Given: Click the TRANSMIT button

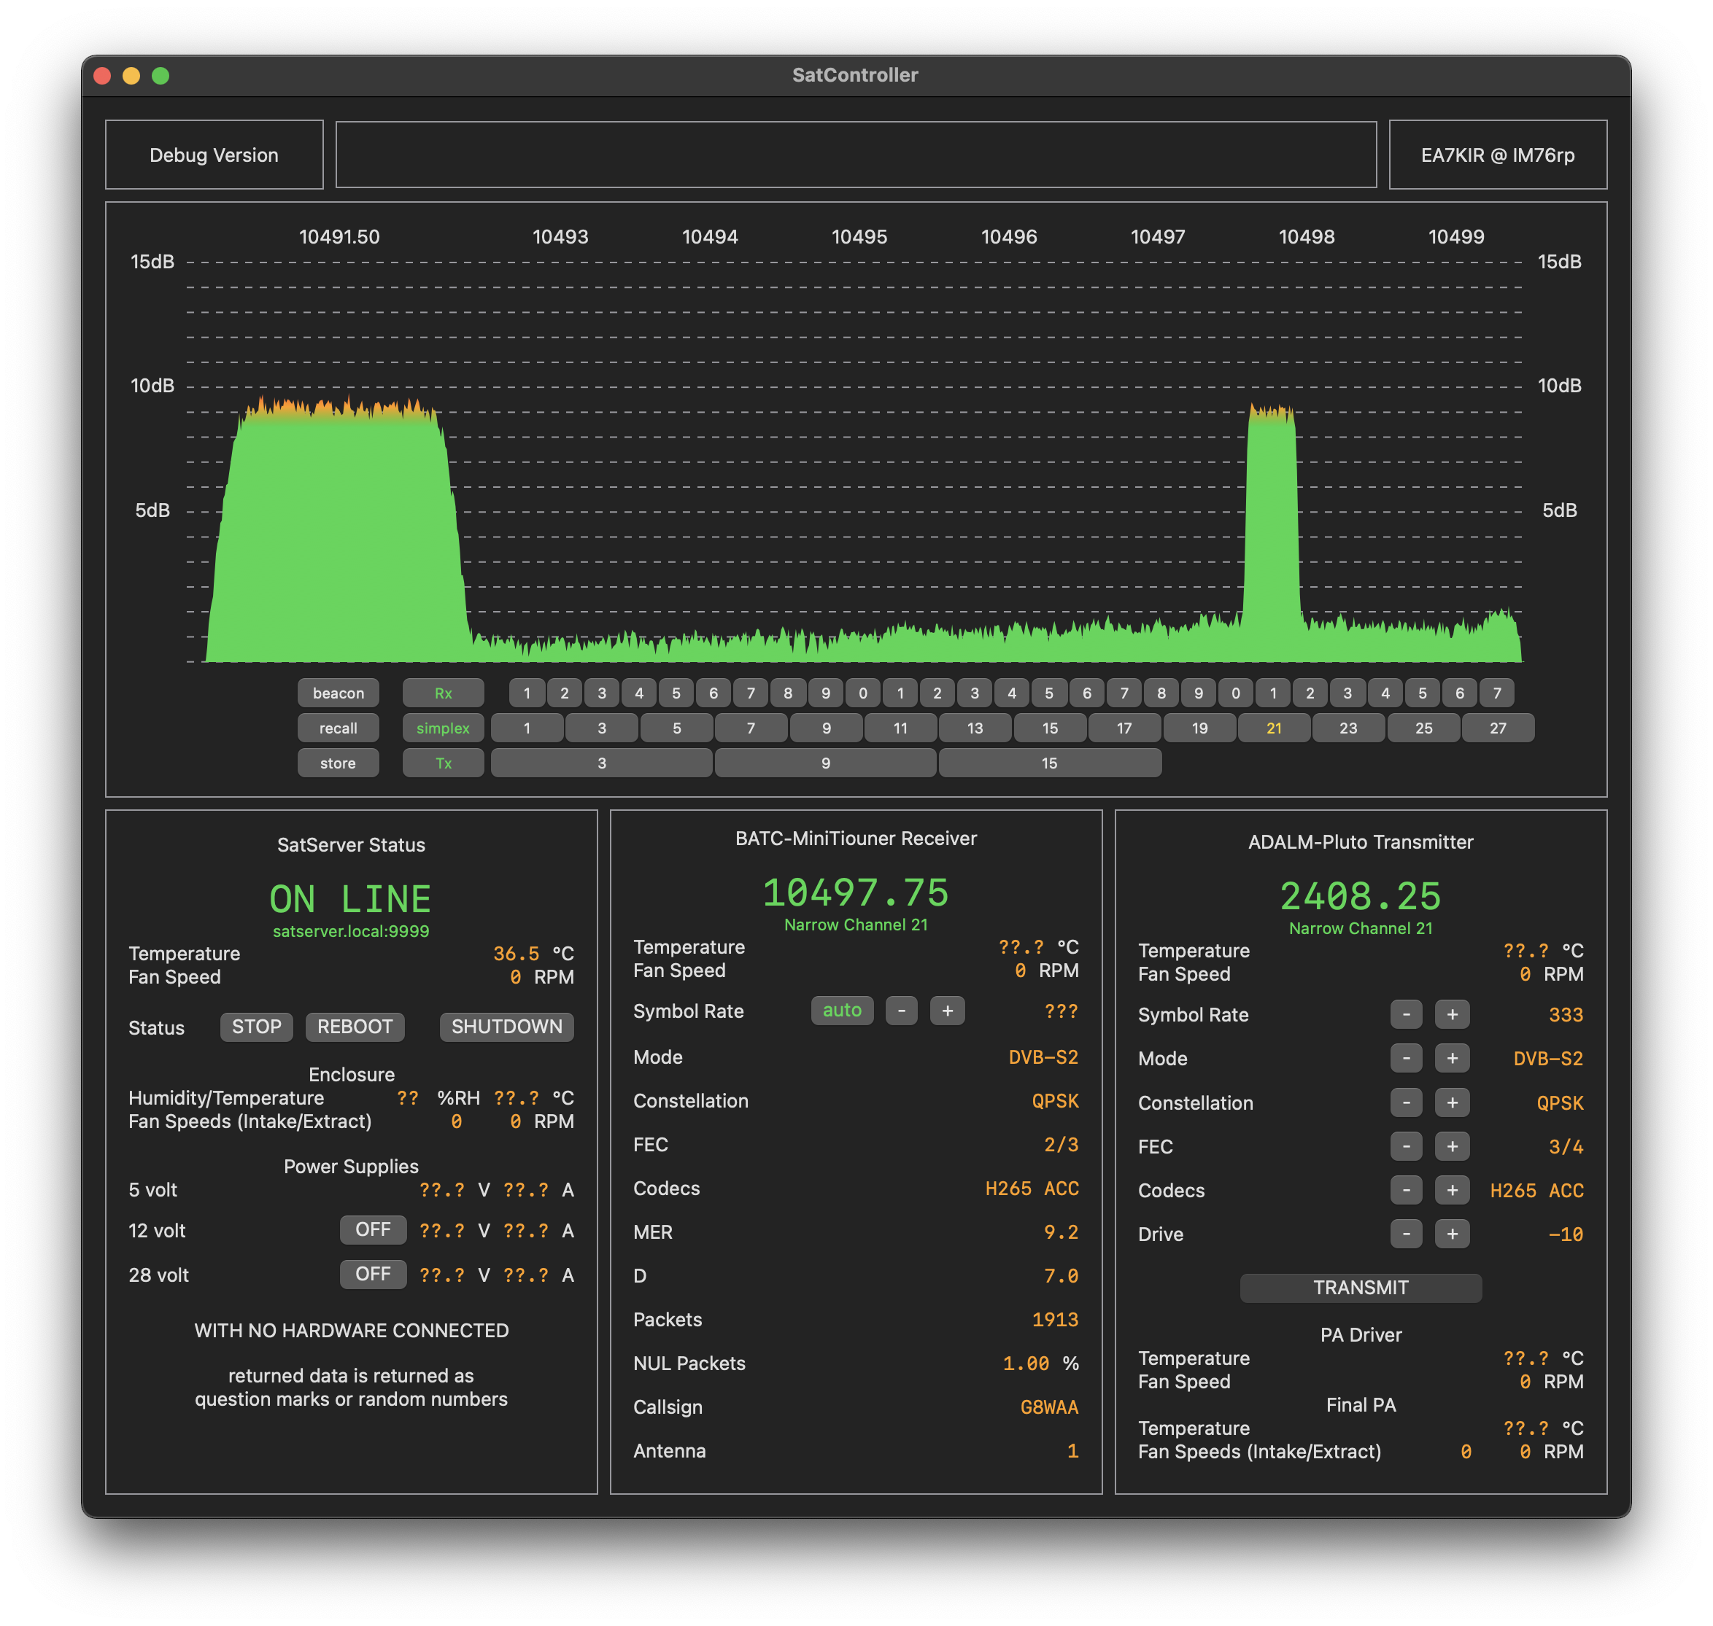Looking at the screenshot, I should coord(1360,1287).
